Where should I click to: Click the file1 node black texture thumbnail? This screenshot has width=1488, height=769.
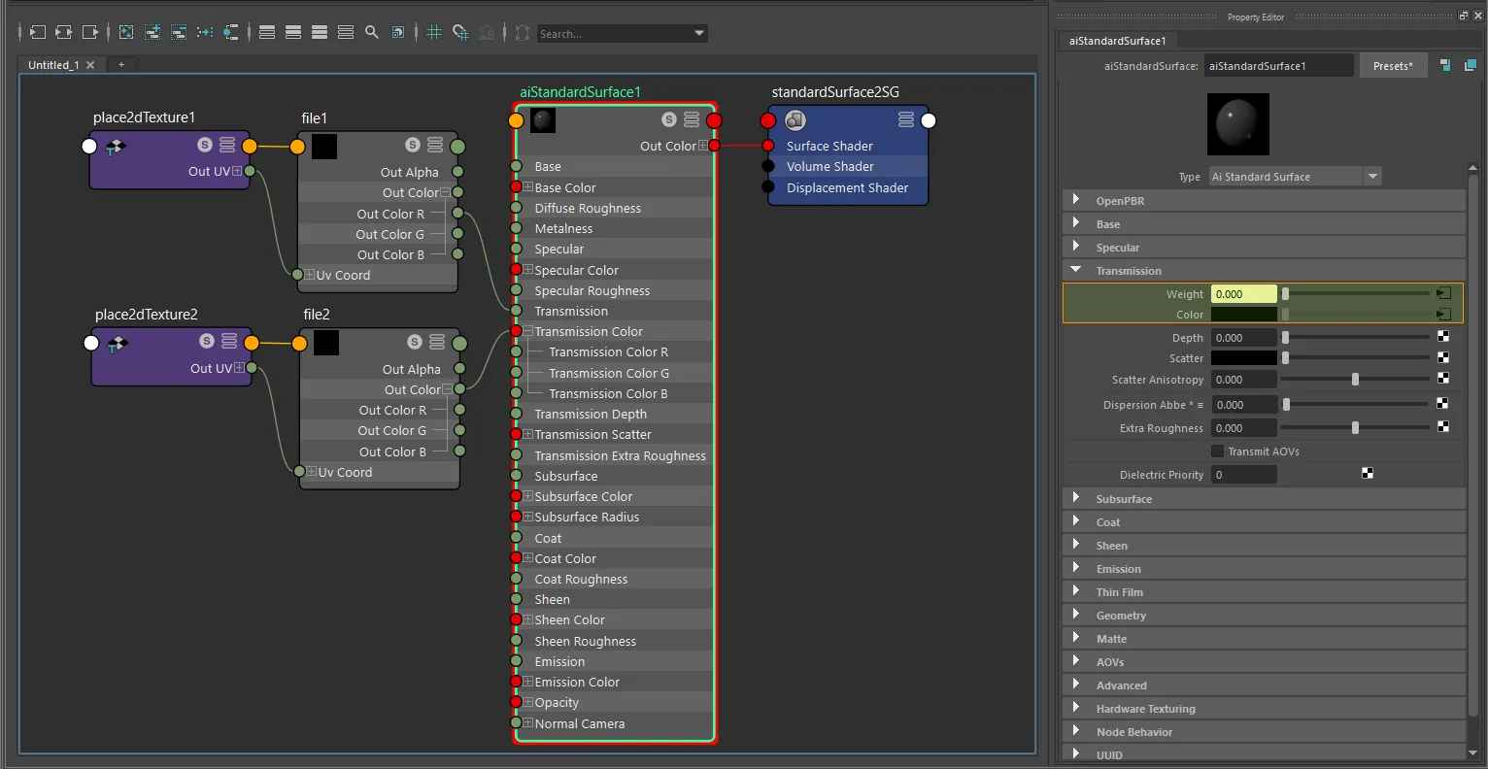[x=324, y=147]
